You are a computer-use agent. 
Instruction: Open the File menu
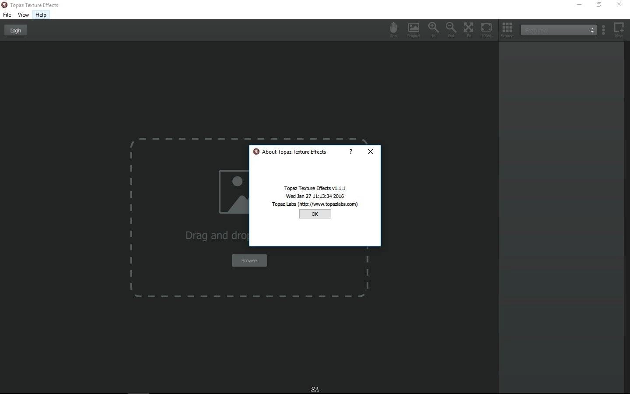7,14
